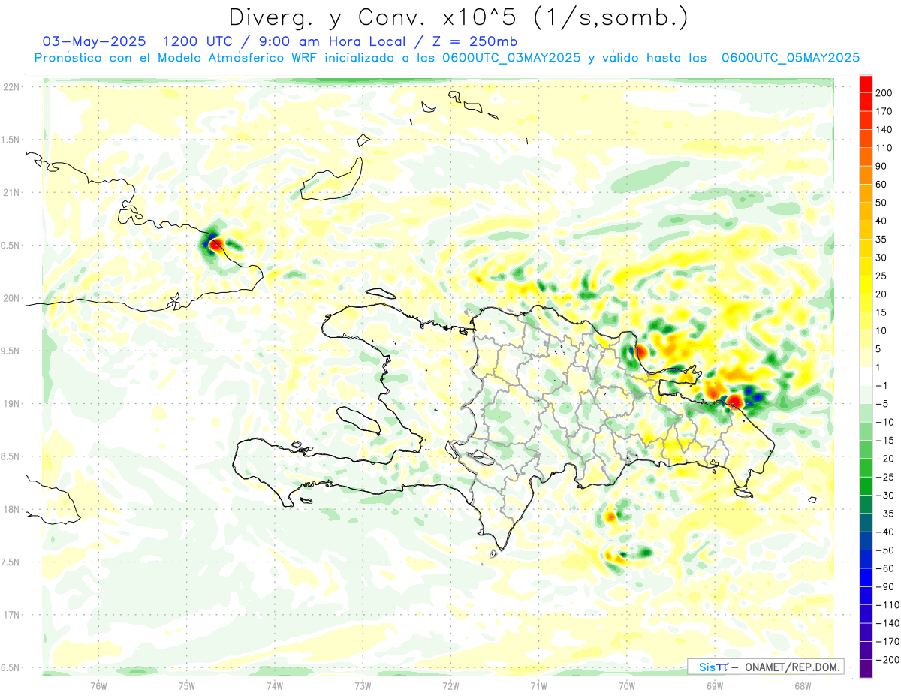The image size is (901, 696).
Task: Click the '68W' longitude label
Action: coord(803,685)
